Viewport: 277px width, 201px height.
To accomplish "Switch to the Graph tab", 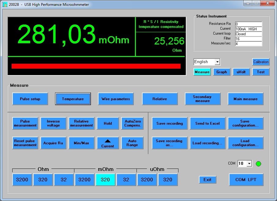I will pyautogui.click(x=222, y=72).
